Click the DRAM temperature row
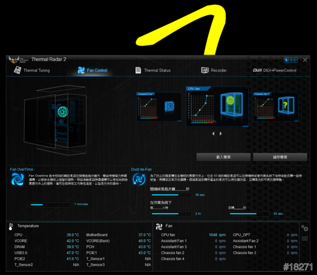Image resolution: width=317 pixels, height=275 pixels. [46, 246]
